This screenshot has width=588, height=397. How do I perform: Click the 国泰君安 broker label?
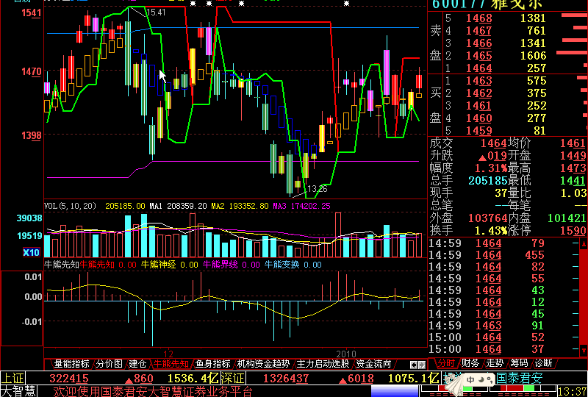[x=520, y=378]
